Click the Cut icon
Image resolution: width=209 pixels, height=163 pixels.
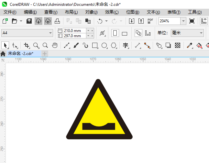tap(69, 21)
